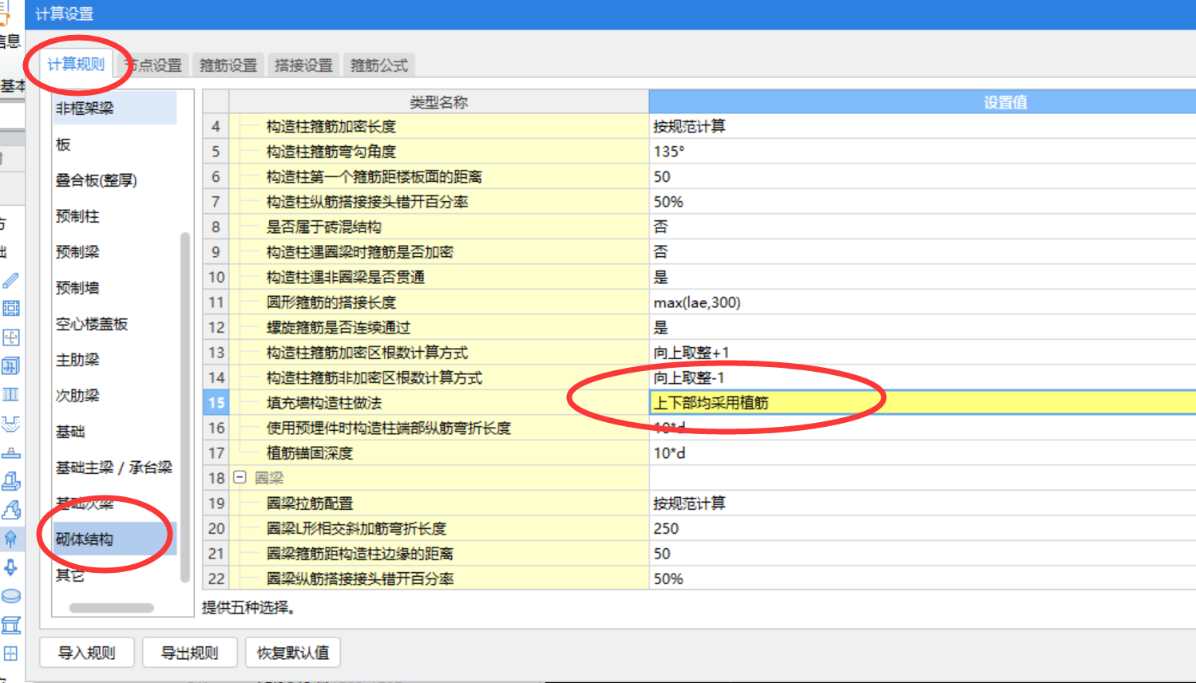
Task: Click the small pedestal on flat base icon
Action: [x=10, y=452]
